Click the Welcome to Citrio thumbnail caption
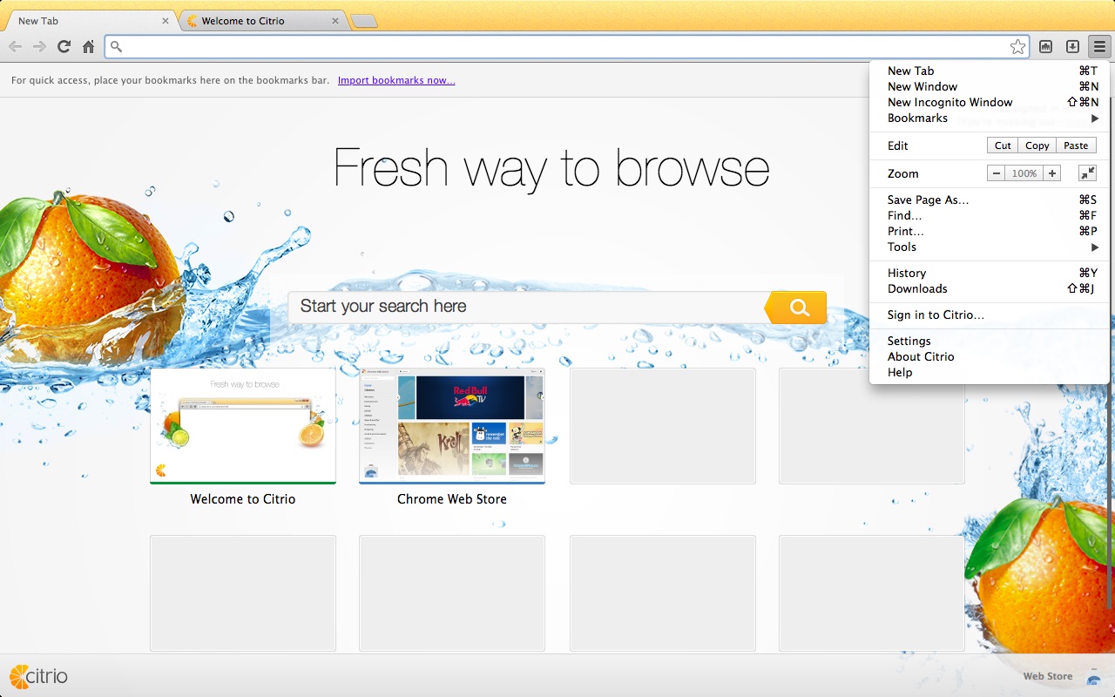 (243, 499)
